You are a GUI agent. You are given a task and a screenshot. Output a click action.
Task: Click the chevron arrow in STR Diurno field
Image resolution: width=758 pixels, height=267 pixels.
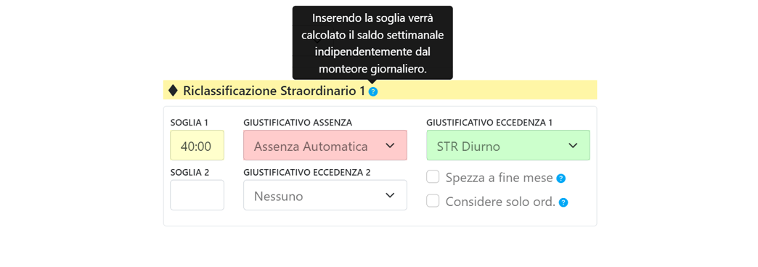pos(573,145)
